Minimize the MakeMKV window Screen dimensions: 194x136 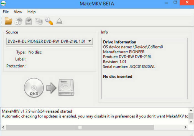(167, 3)
